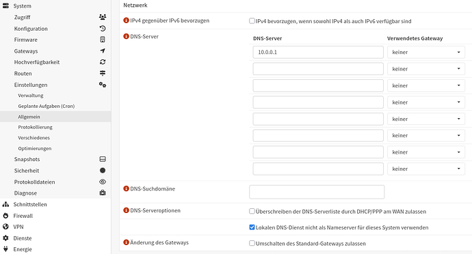Click the chip icon beside Firmware
Screen dimensions: 472x254
point(103,40)
